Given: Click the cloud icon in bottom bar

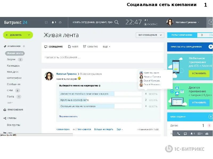Looking at the screenshot, I should (207, 134).
